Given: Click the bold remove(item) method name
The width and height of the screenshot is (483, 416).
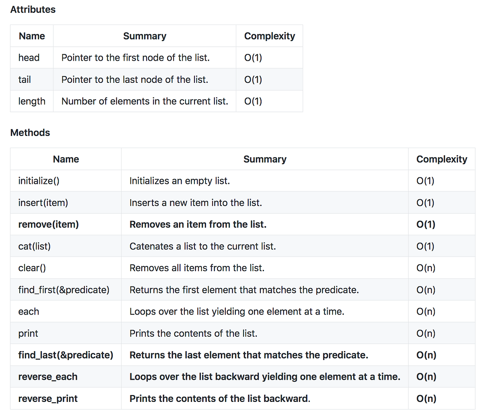Looking at the screenshot, I should (x=48, y=224).
